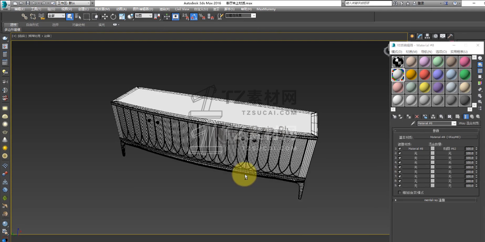Toggle material editor background checker icon
This screenshot has height=242, width=485.
pyautogui.click(x=480, y=71)
